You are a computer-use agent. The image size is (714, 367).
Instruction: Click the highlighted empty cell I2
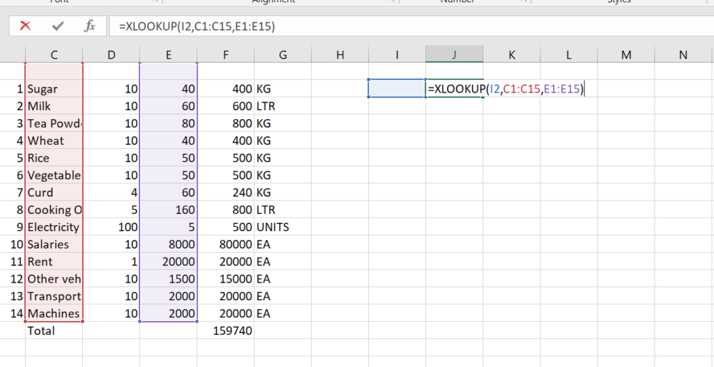[x=397, y=88]
